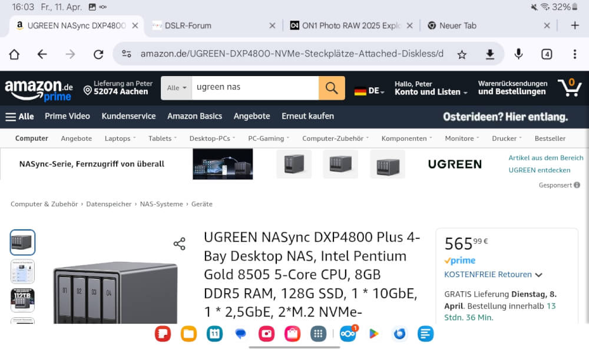Submit search with orange magnifier button
The height and width of the screenshot is (352, 589).
point(332,88)
